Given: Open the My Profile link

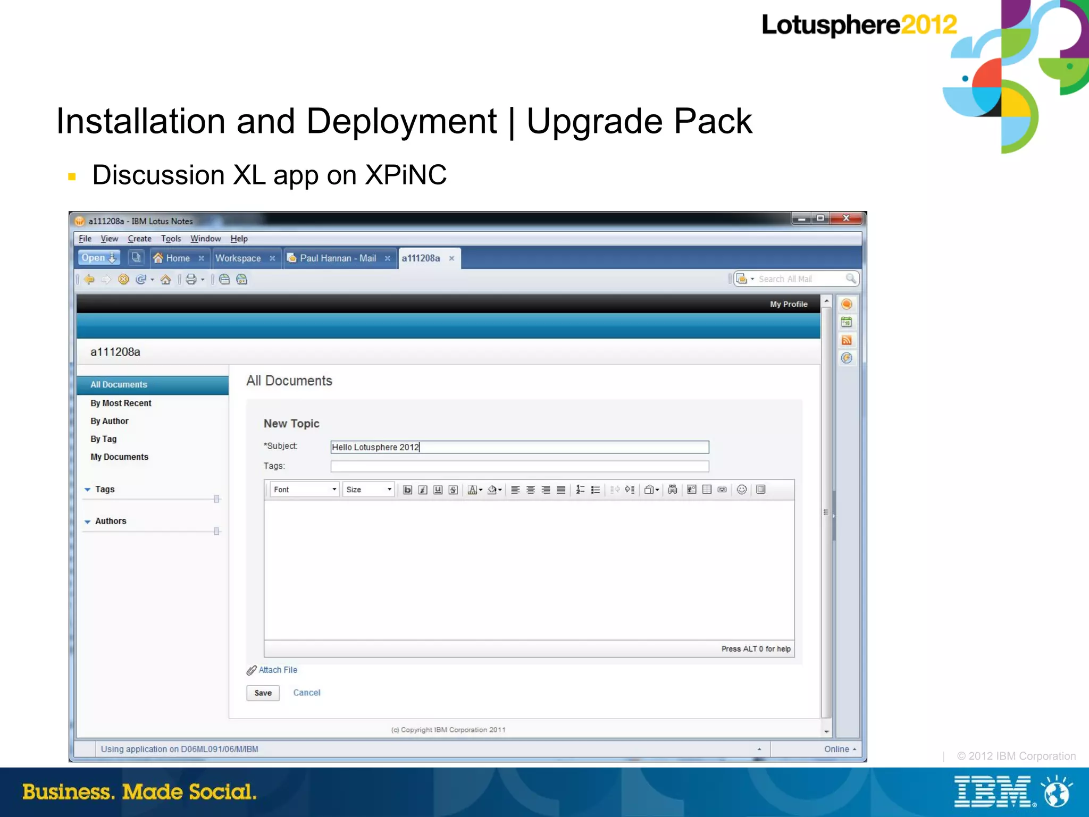Looking at the screenshot, I should [x=789, y=304].
